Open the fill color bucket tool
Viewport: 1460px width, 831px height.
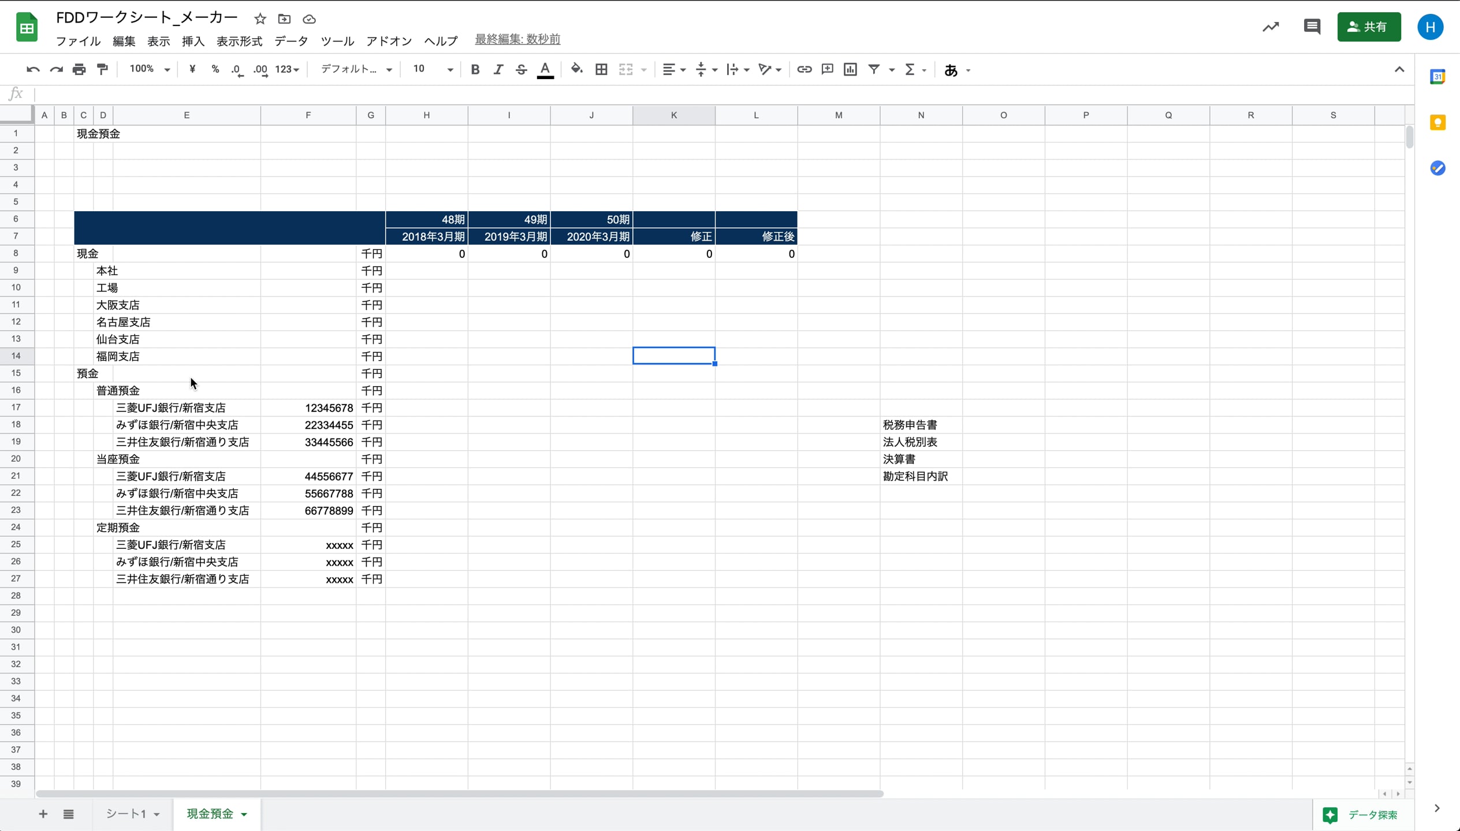pyautogui.click(x=576, y=70)
